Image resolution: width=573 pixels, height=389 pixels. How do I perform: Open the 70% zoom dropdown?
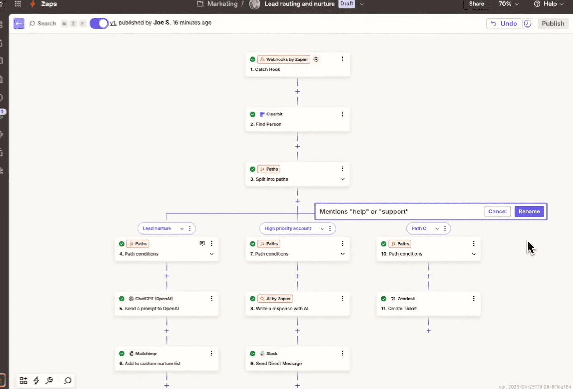[x=509, y=4]
